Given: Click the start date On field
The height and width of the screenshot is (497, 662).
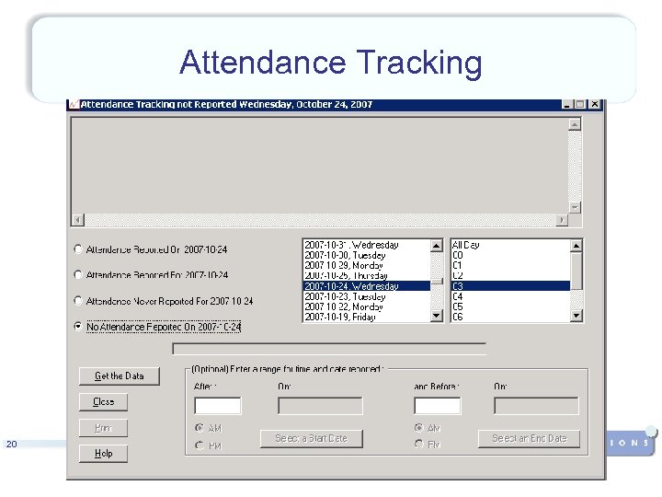Looking at the screenshot, I should click(x=321, y=406).
